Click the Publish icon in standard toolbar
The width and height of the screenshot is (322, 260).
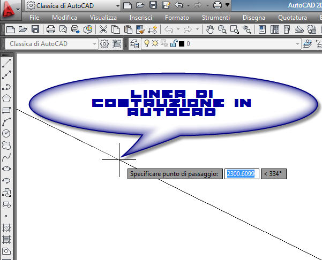pyautogui.click(x=76, y=29)
